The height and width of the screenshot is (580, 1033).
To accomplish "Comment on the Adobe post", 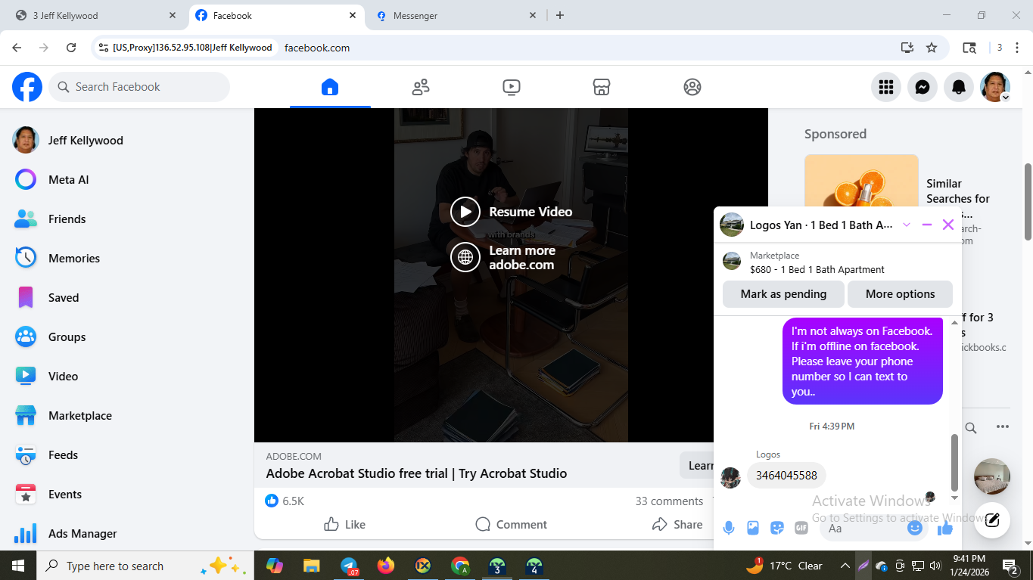I will (x=511, y=524).
